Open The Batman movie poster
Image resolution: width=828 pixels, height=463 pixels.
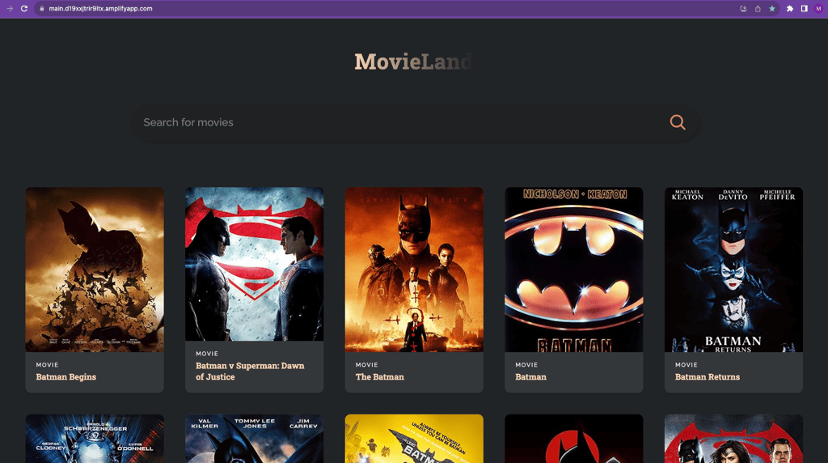coord(414,270)
